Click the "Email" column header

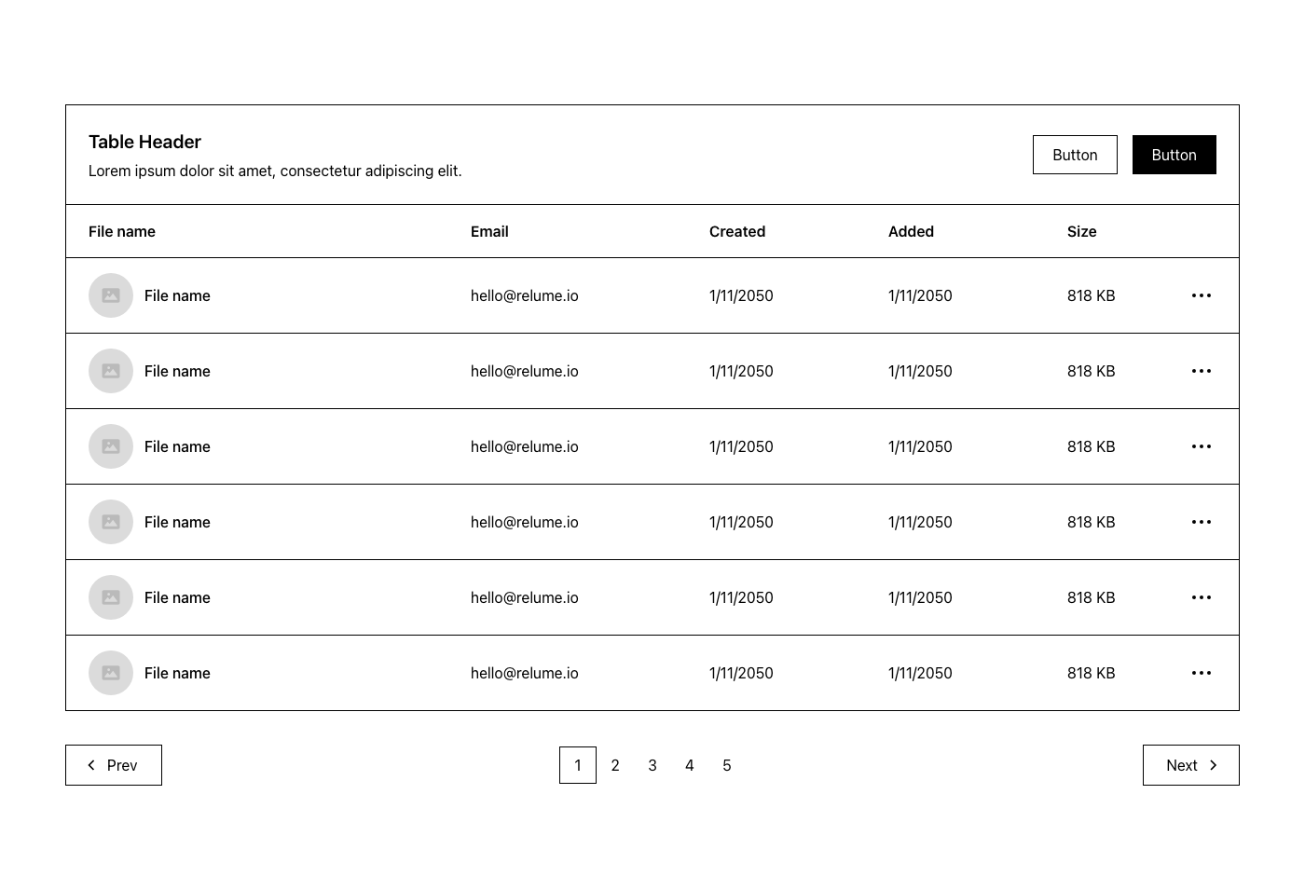[x=489, y=231]
